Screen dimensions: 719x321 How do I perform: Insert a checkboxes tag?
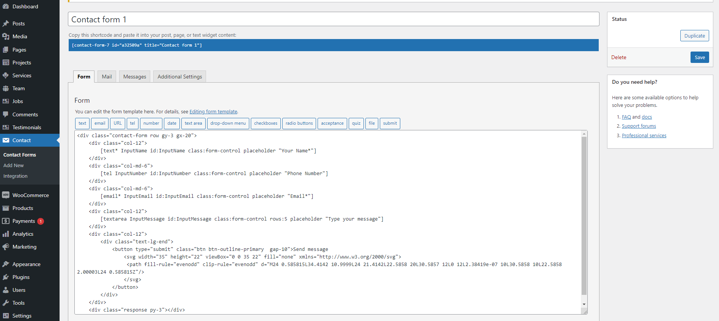266,124
